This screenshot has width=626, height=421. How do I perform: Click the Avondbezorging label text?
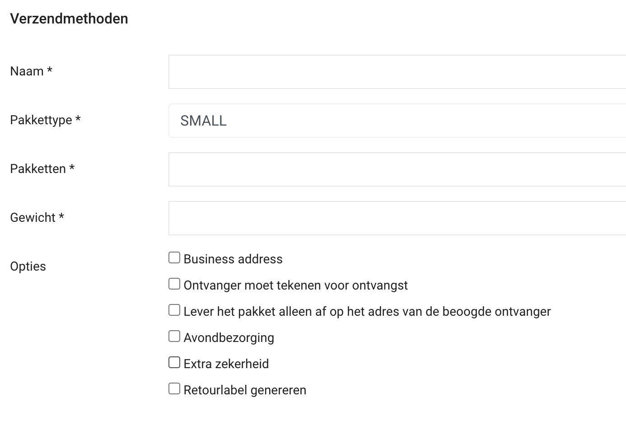click(x=228, y=337)
